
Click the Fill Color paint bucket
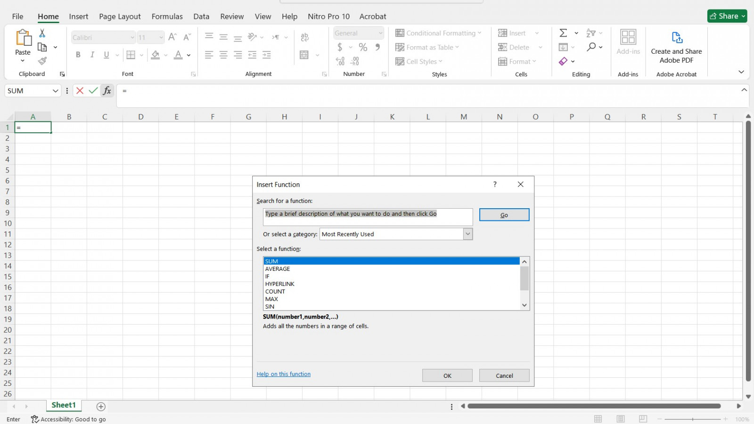[155, 55]
